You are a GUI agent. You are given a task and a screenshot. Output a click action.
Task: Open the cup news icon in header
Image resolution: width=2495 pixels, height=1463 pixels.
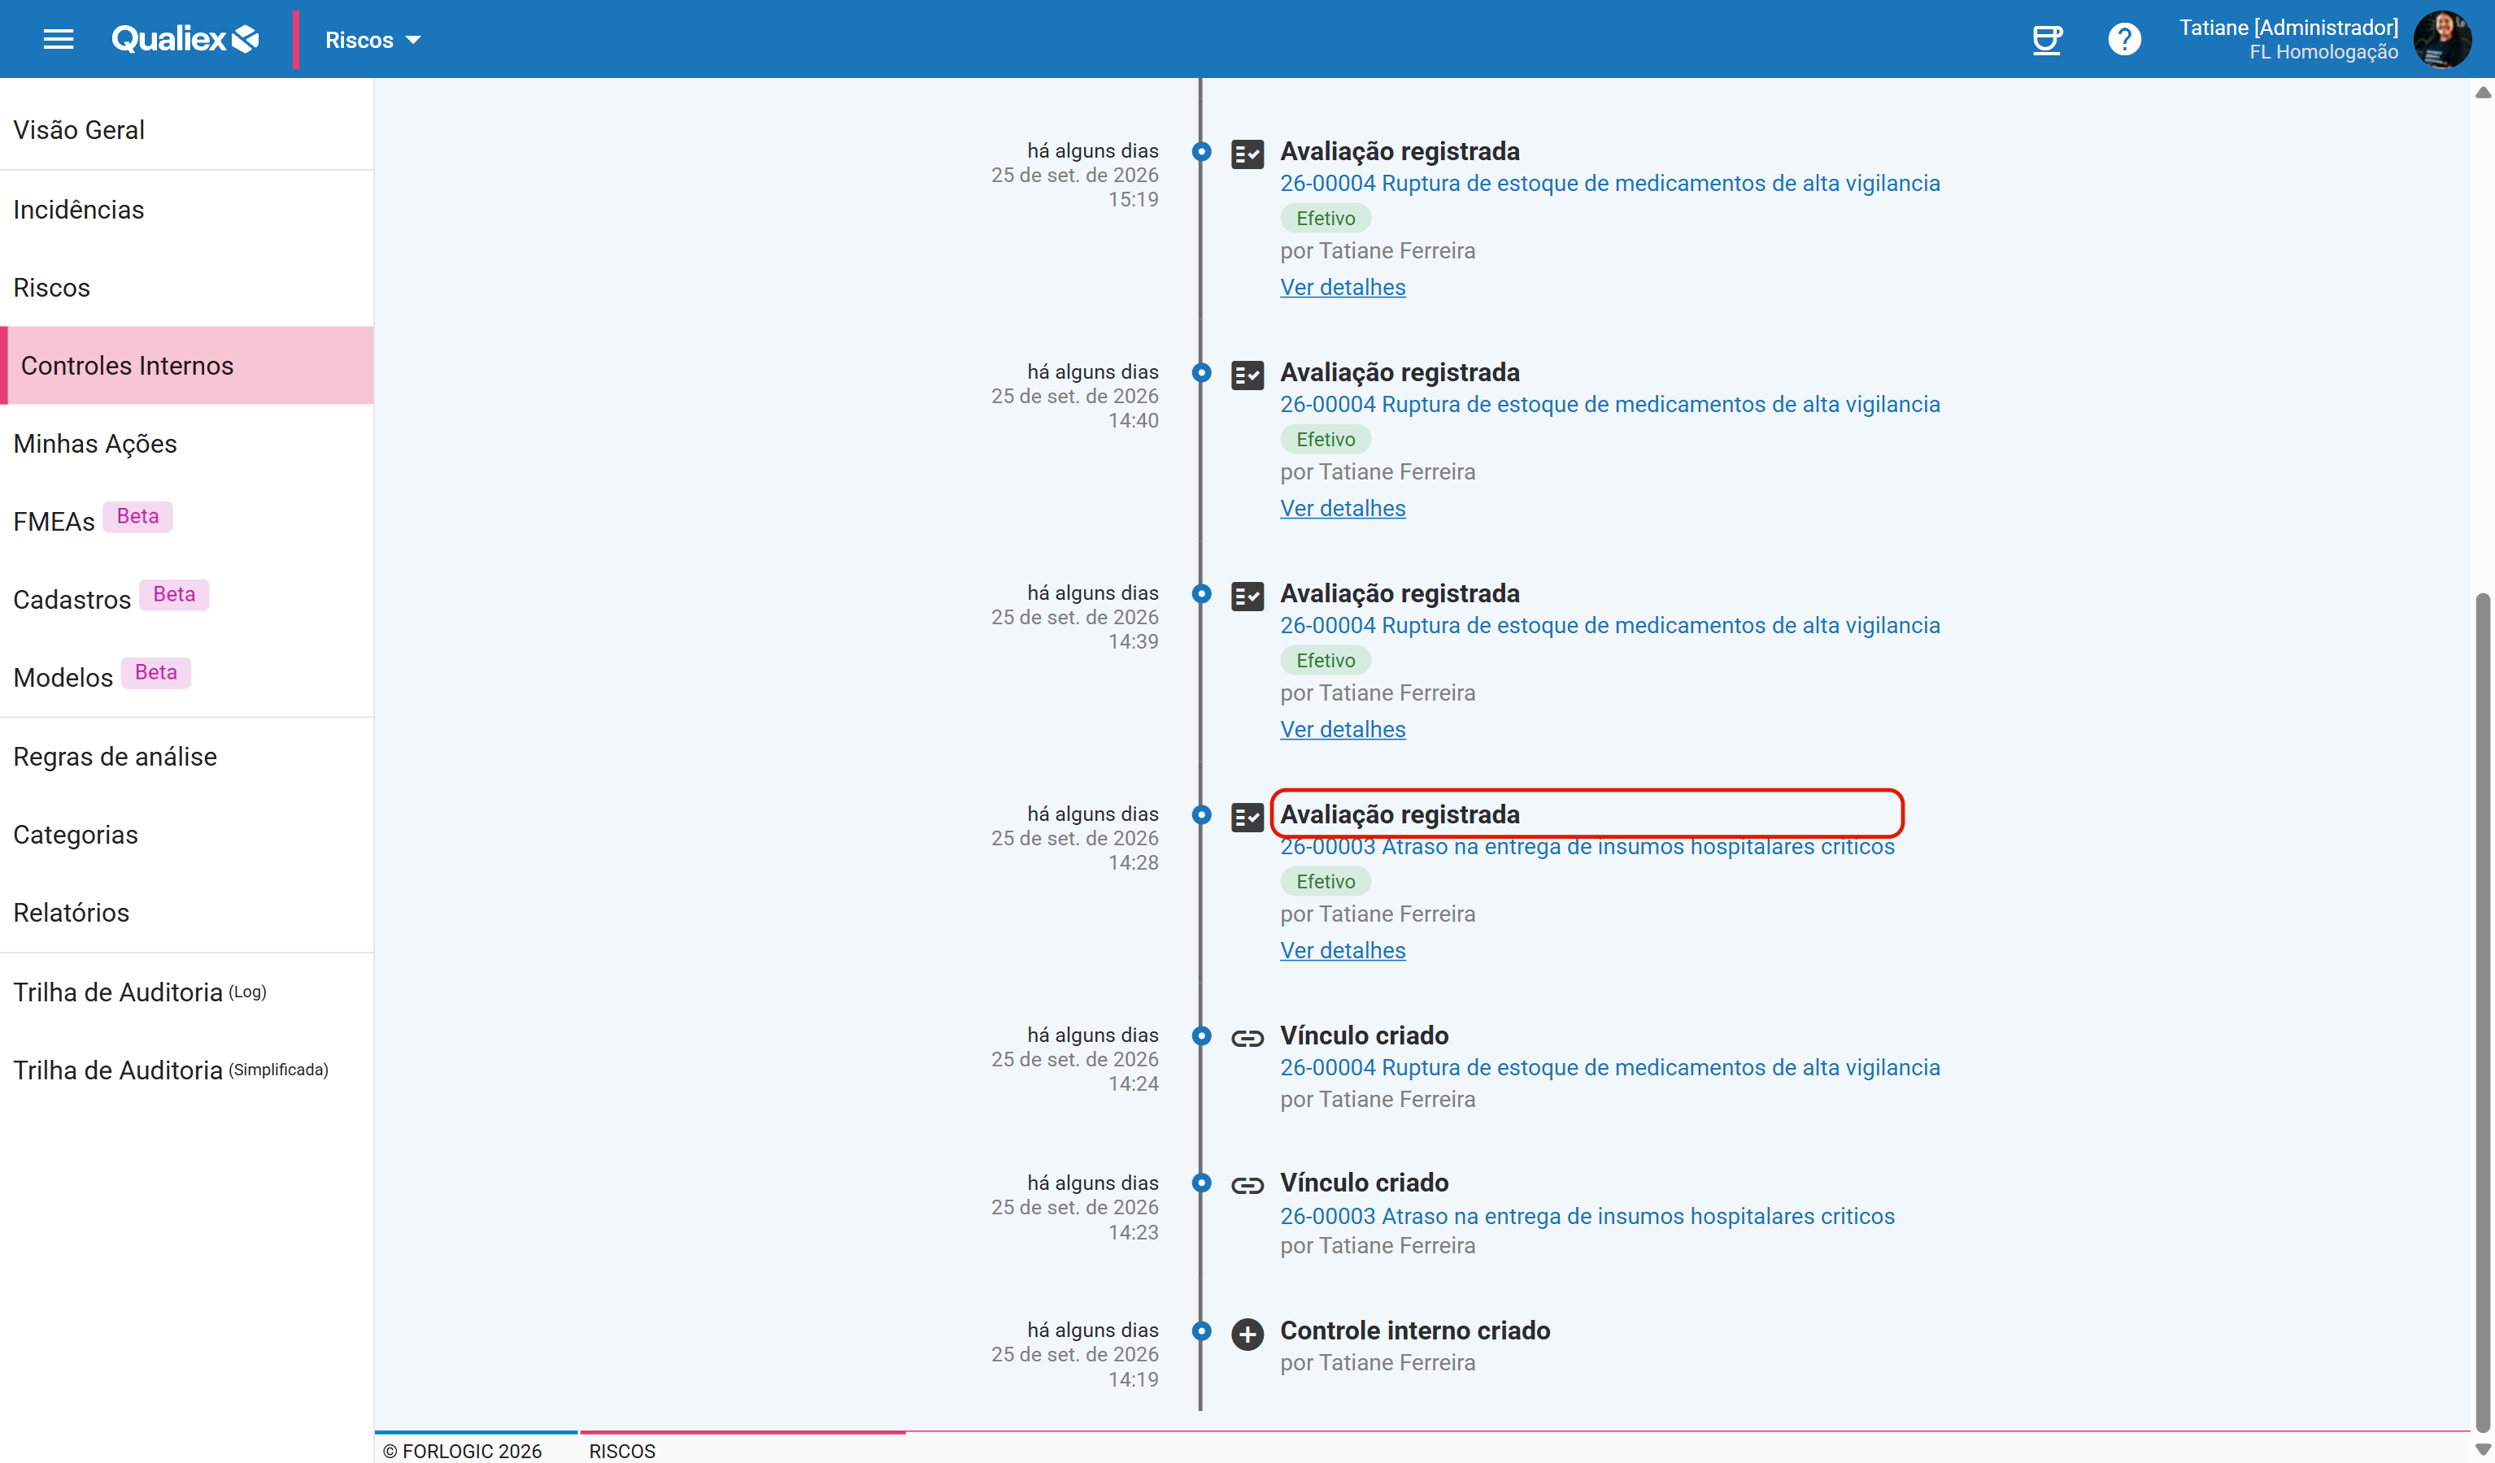[2046, 40]
